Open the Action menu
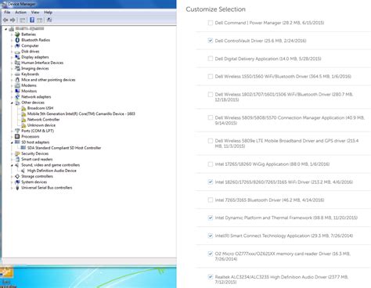This screenshot has height=288, width=371. [x=20, y=13]
